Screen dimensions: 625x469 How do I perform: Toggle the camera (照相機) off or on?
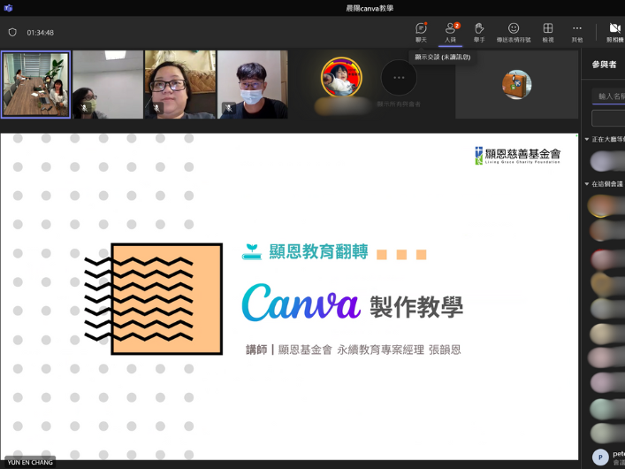click(614, 33)
